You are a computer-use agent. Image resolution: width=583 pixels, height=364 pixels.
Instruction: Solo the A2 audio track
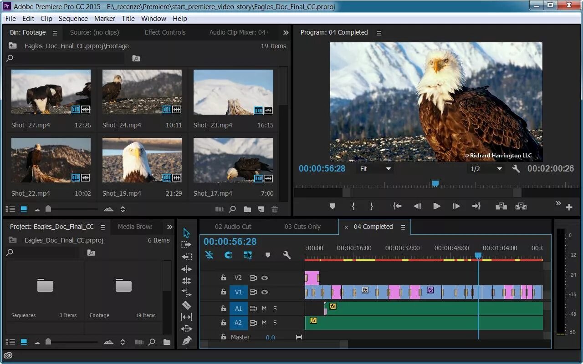coord(275,323)
